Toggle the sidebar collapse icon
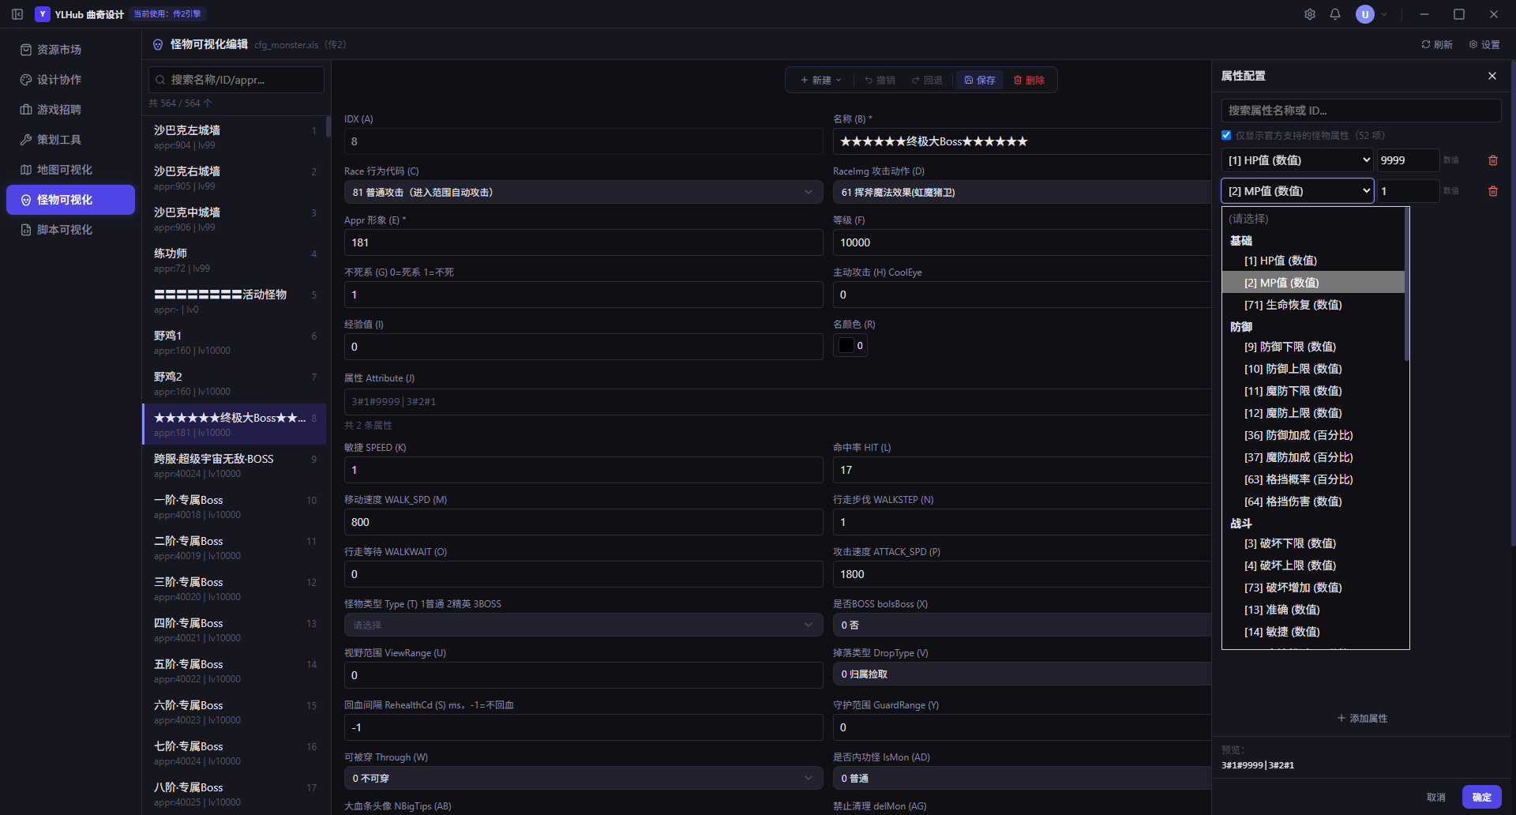 click(x=17, y=14)
